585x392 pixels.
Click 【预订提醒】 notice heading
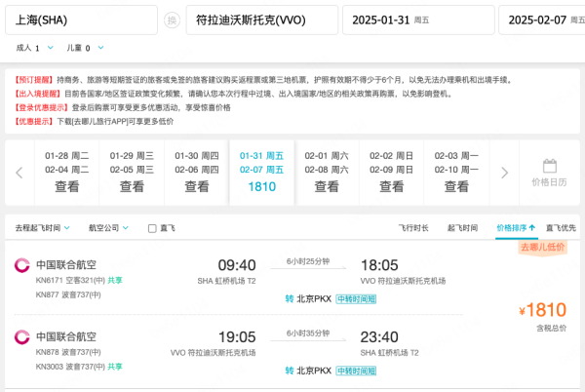(33, 80)
